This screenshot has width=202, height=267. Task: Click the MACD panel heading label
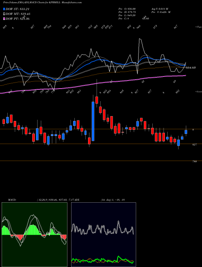pyautogui.click(x=12, y=199)
